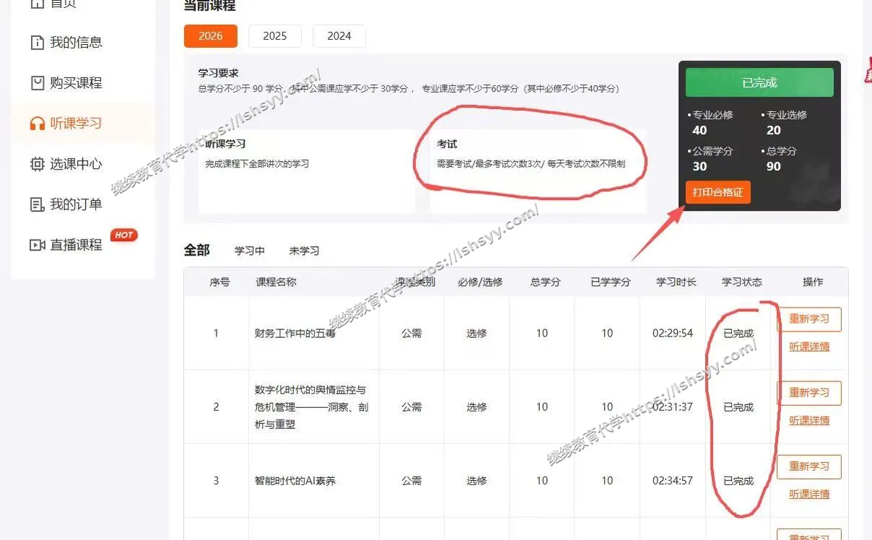Open 听课详情 for 智能时代的AI素养
The height and width of the screenshot is (540, 872).
pyautogui.click(x=809, y=494)
